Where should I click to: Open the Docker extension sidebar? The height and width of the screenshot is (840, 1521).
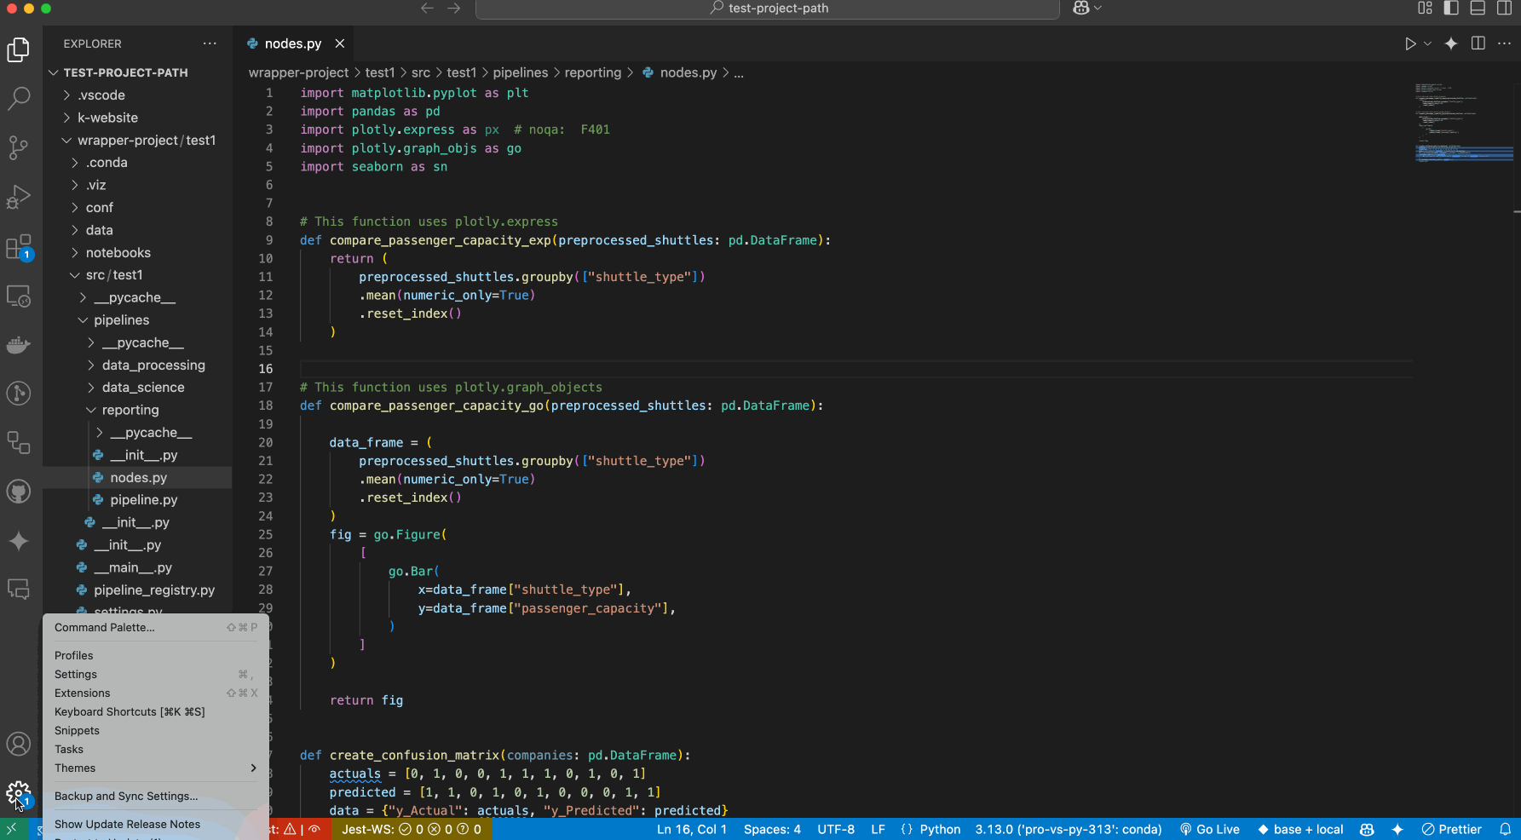18,344
